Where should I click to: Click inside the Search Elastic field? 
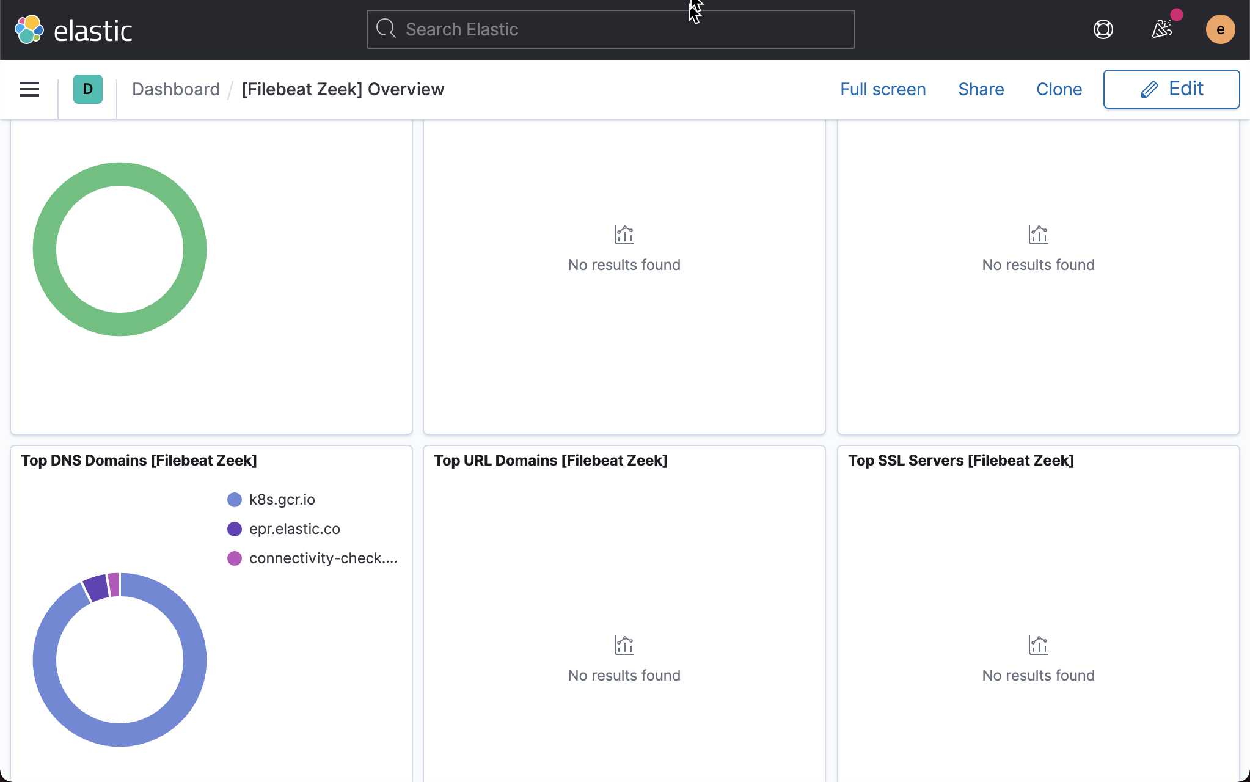coord(610,29)
